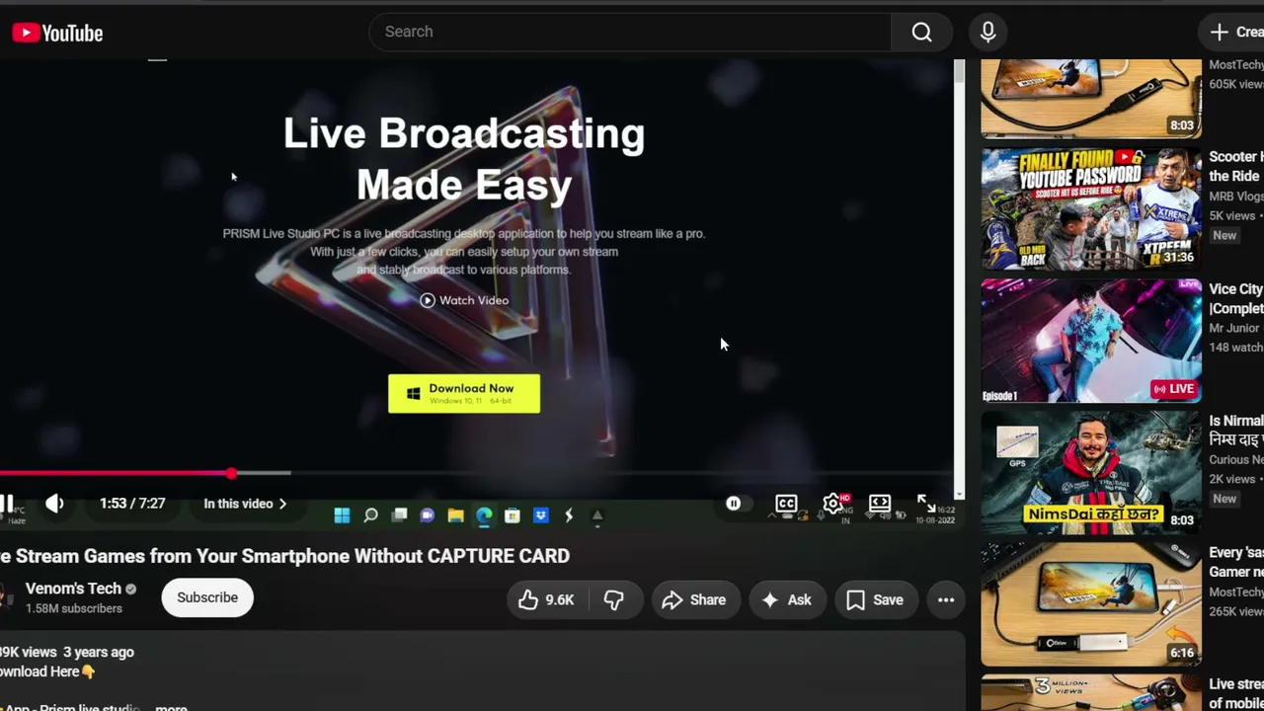This screenshot has height=711, width=1264.
Task: Enter full screen mode
Action: pos(925,504)
